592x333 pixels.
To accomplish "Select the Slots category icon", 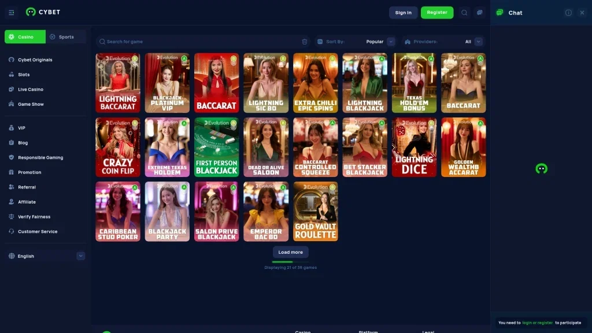I will 12,75.
